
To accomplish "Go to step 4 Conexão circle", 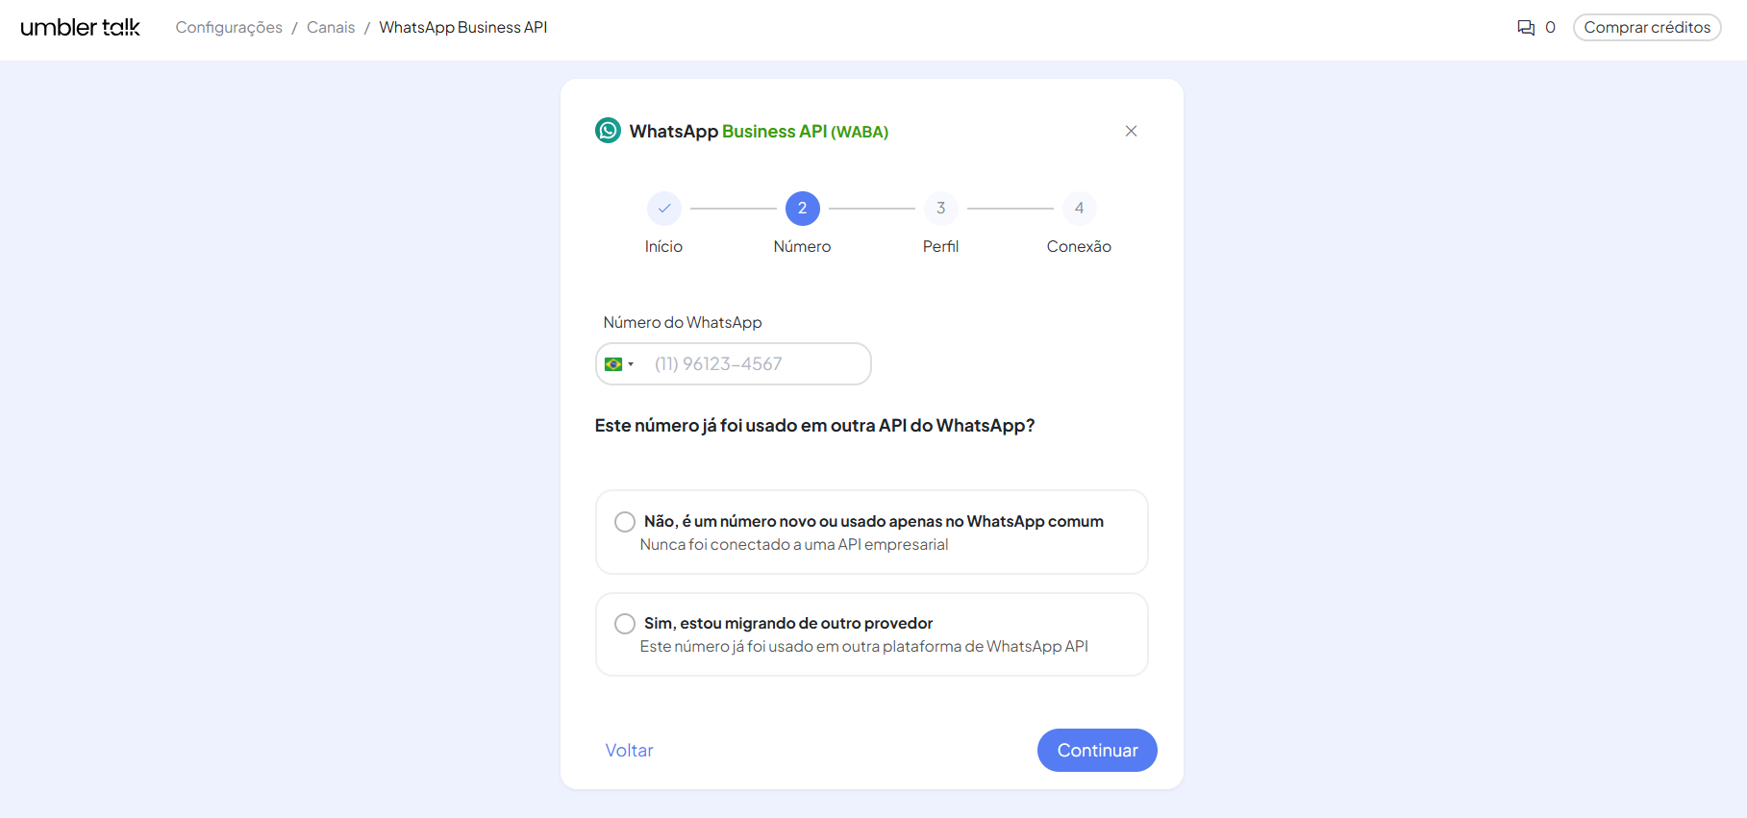I will click(x=1079, y=209).
